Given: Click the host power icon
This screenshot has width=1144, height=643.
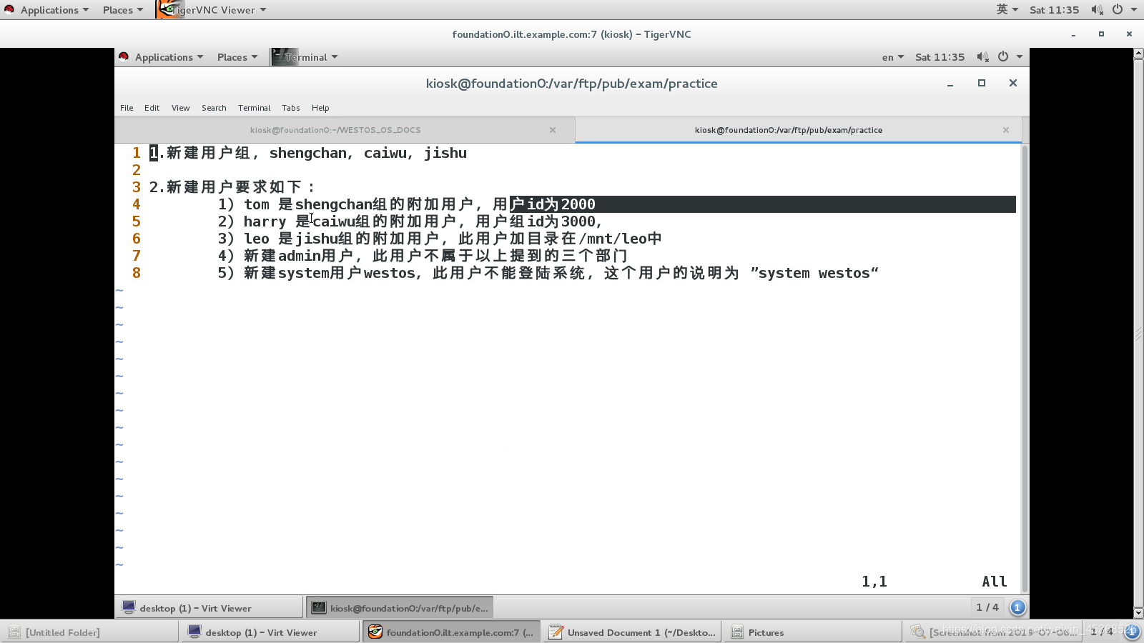Looking at the screenshot, I should 1118,10.
